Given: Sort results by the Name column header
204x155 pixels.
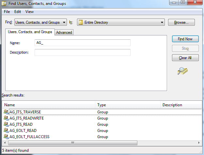Looking at the screenshot, I should 49,105.
